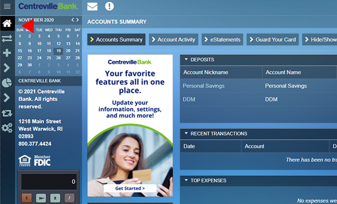337x204 pixels.
Task: Collapse the Top Expenses section
Action: (x=186, y=180)
